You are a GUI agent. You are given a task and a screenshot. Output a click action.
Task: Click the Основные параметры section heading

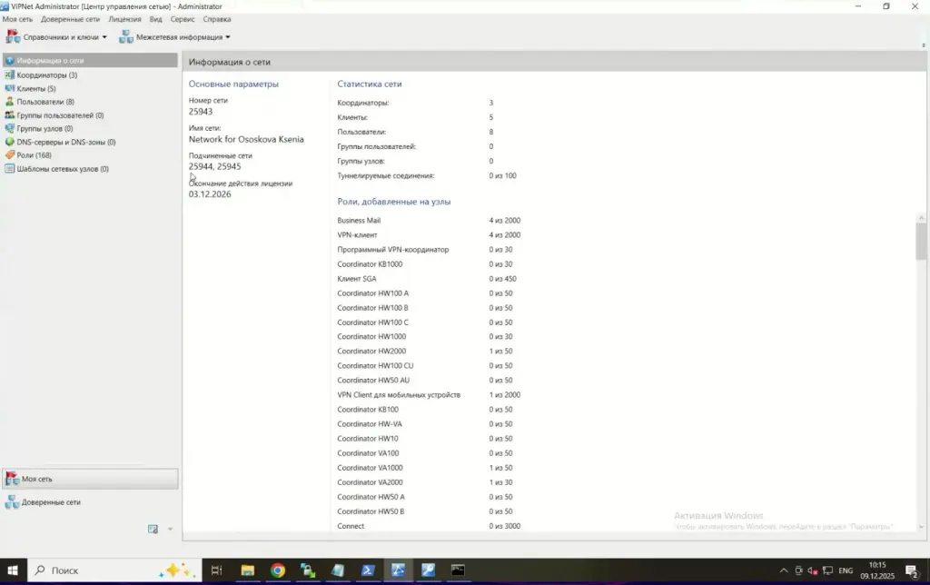(233, 84)
